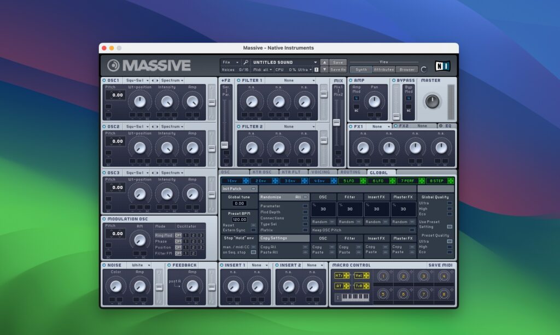Click the Native Instruments logo
Image resolution: width=560 pixels, height=335 pixels.
coord(443,64)
